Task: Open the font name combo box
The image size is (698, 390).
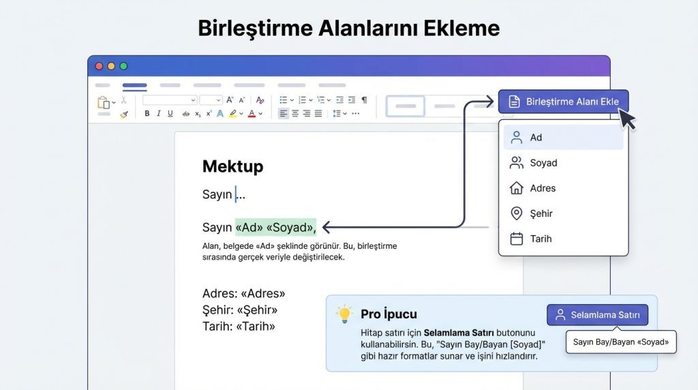Action: [170, 100]
